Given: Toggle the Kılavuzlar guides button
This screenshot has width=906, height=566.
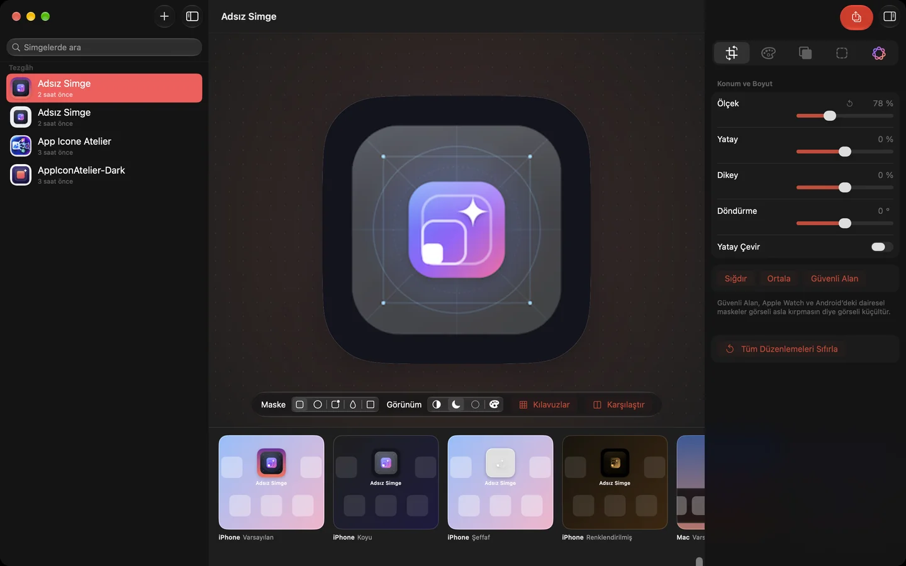Looking at the screenshot, I should [544, 404].
